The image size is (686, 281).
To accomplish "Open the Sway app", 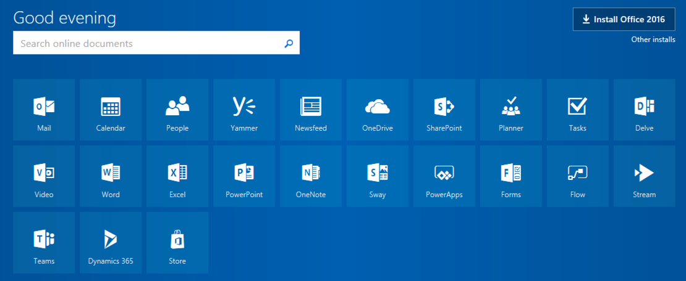I will (x=378, y=176).
